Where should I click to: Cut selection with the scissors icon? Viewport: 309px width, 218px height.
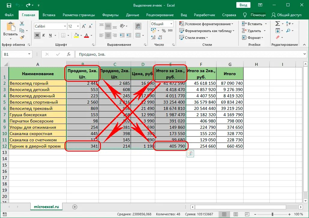(22, 24)
